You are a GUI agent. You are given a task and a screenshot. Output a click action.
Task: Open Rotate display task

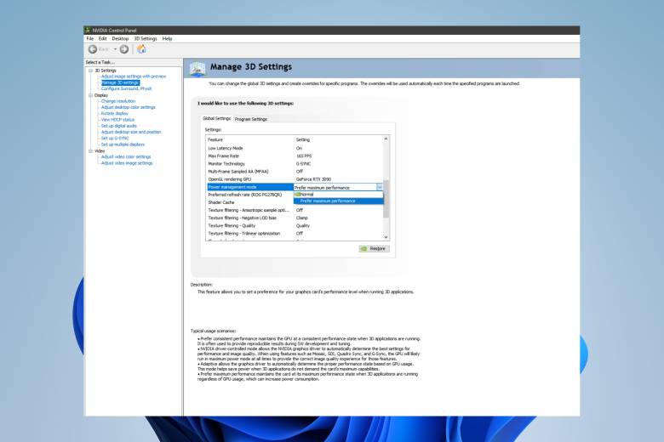click(x=114, y=114)
